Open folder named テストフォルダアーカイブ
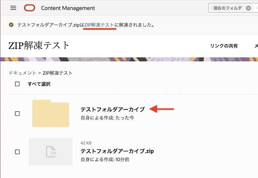258x178 pixels. [x=113, y=109]
